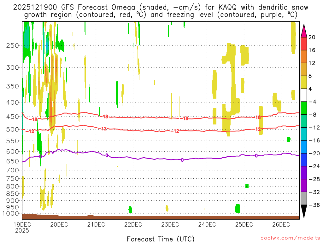Click the 1000 pressure level label
Screen dimensions: 323x242
pos(11,213)
